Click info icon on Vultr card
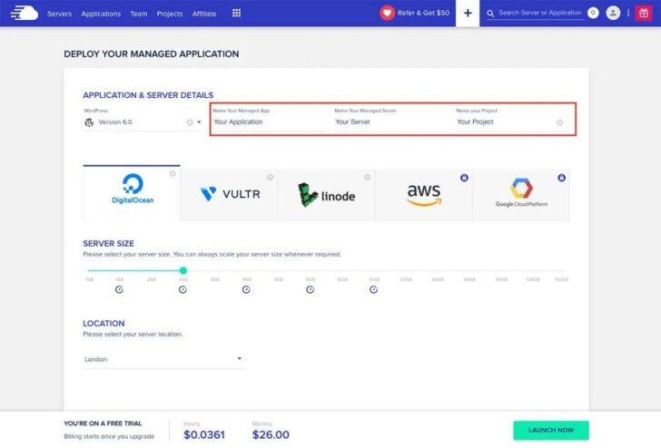The image size is (661, 448). tap(270, 177)
